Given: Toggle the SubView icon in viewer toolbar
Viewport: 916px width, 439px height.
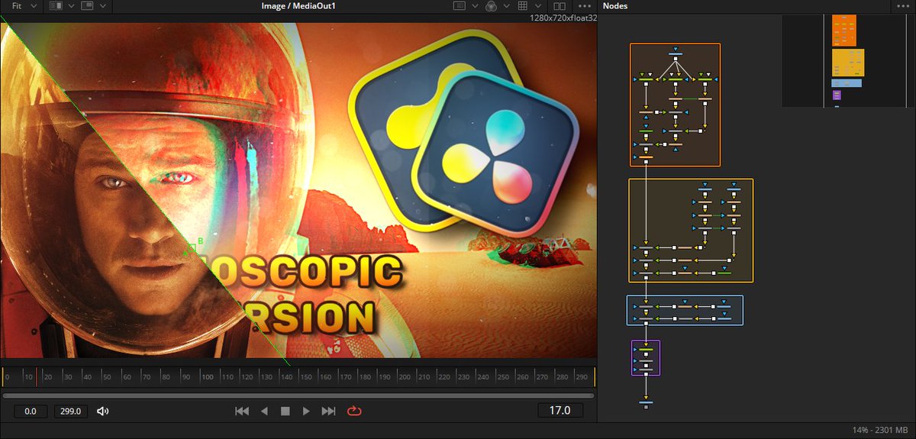Looking at the screenshot, I should [x=86, y=6].
